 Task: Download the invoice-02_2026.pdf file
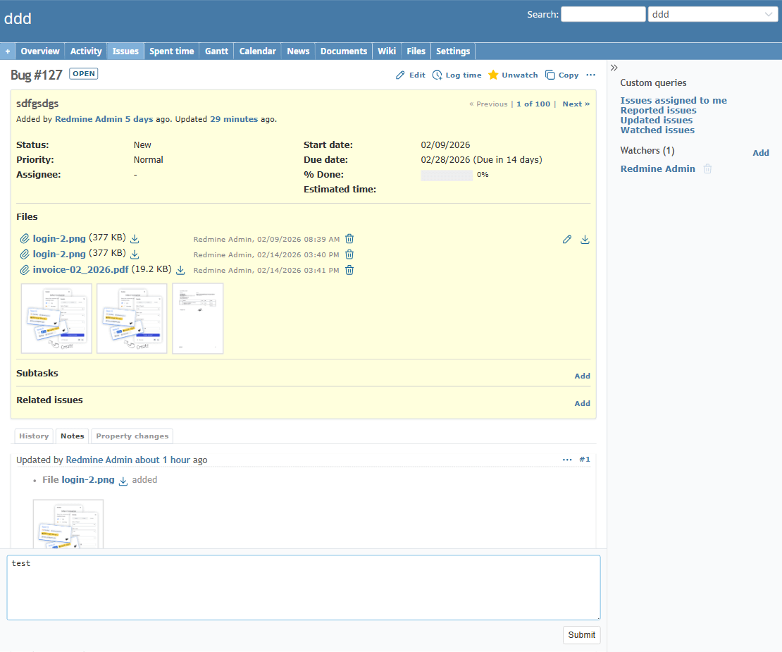click(x=180, y=270)
